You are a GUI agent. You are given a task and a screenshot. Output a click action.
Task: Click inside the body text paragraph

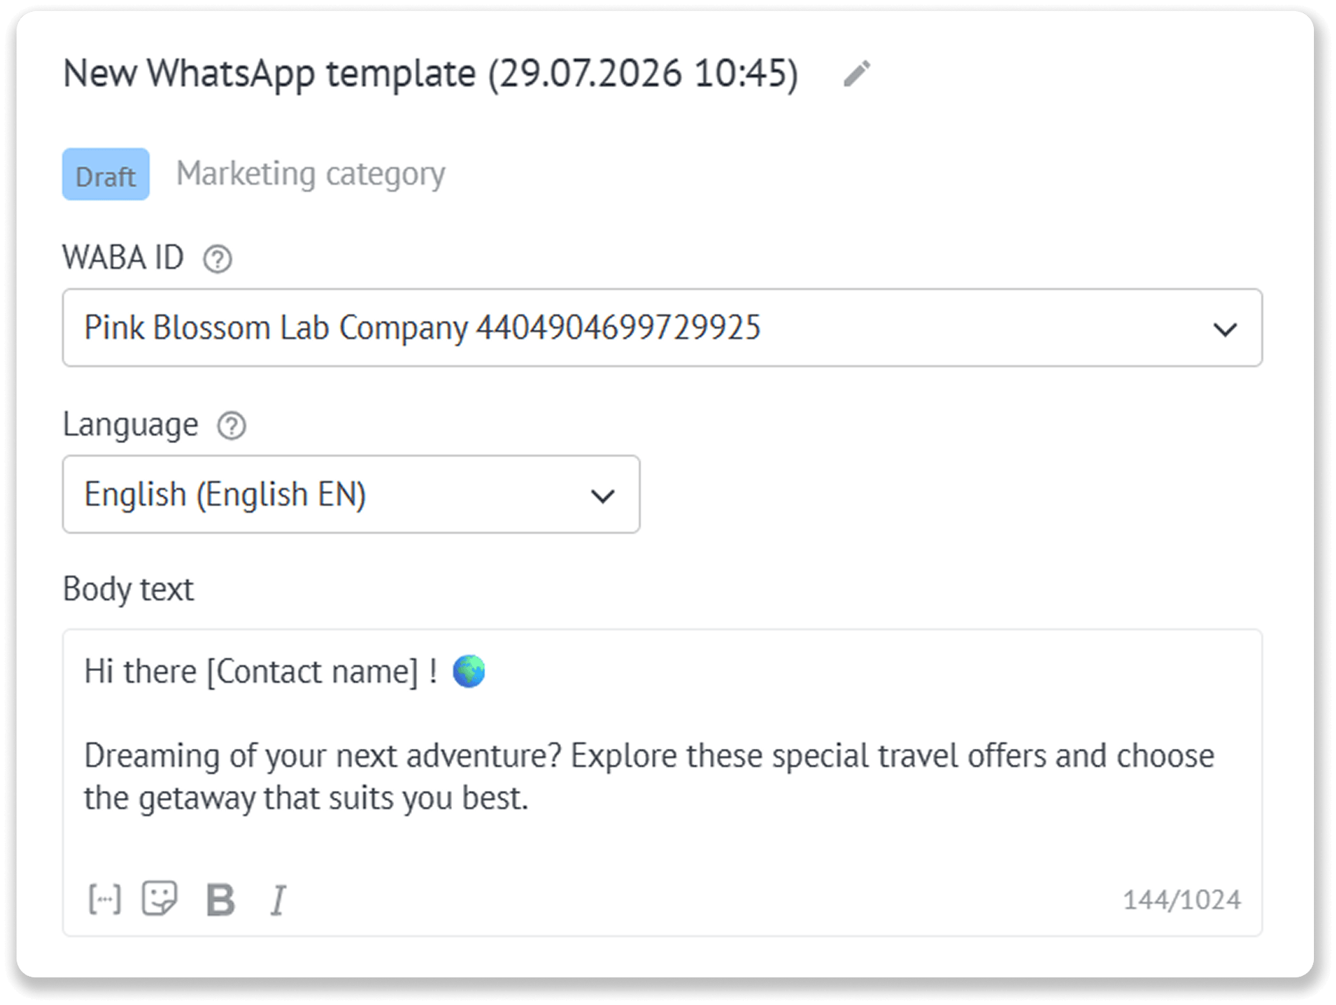pos(649,777)
